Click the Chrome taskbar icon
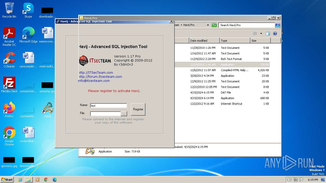Viewport: 326px width, 183px height. coord(46,180)
